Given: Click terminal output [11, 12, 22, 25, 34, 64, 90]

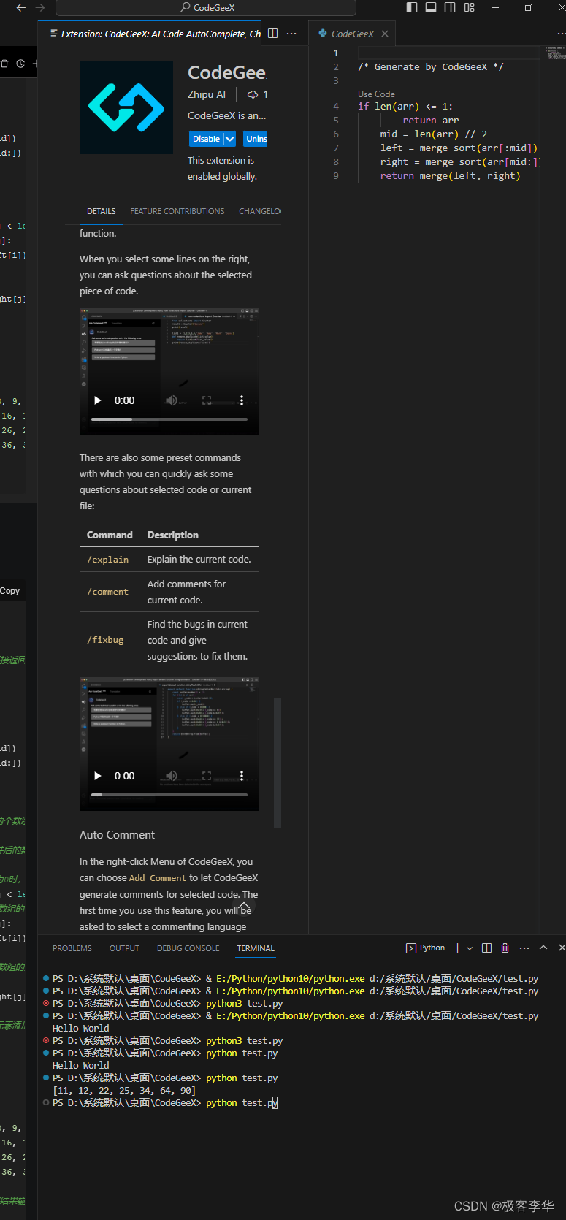Looking at the screenshot, I should coord(124,1091).
